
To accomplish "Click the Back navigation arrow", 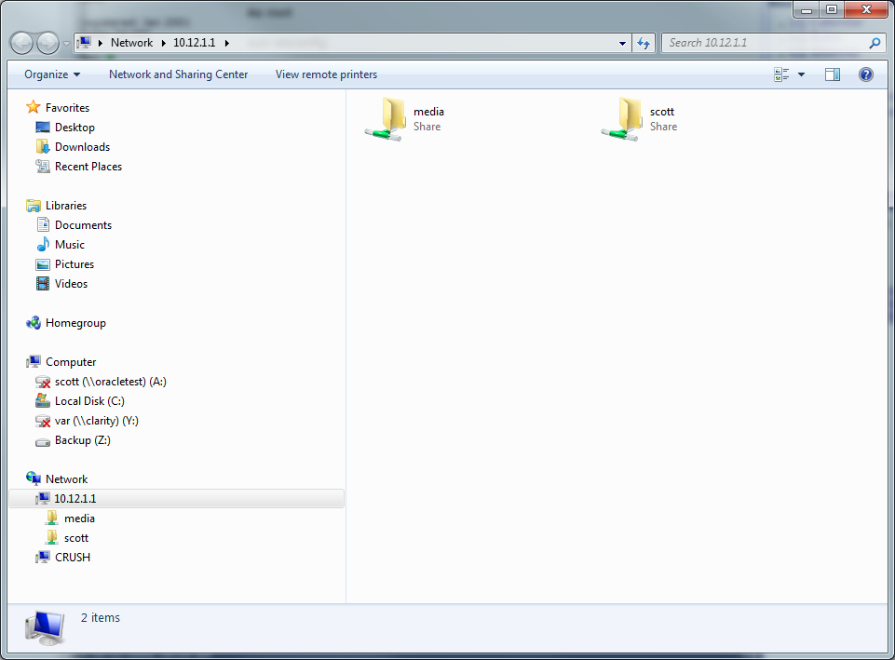I will (22, 43).
